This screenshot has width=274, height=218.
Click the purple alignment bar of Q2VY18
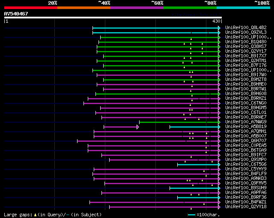164,207
